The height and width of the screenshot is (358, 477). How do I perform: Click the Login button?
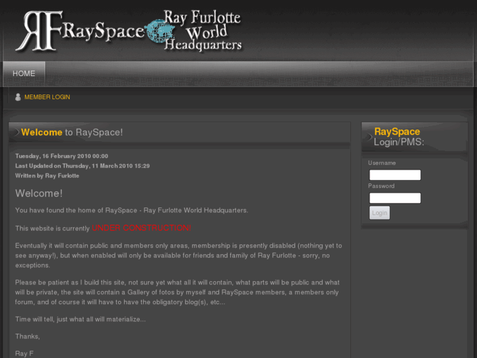coord(379,213)
